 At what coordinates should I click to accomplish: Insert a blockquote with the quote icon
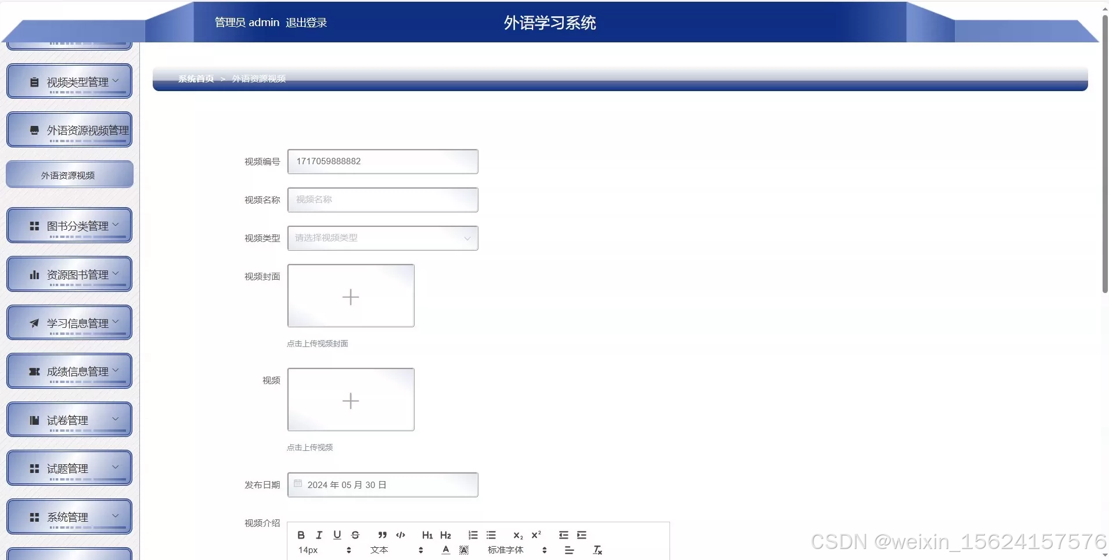click(x=382, y=535)
